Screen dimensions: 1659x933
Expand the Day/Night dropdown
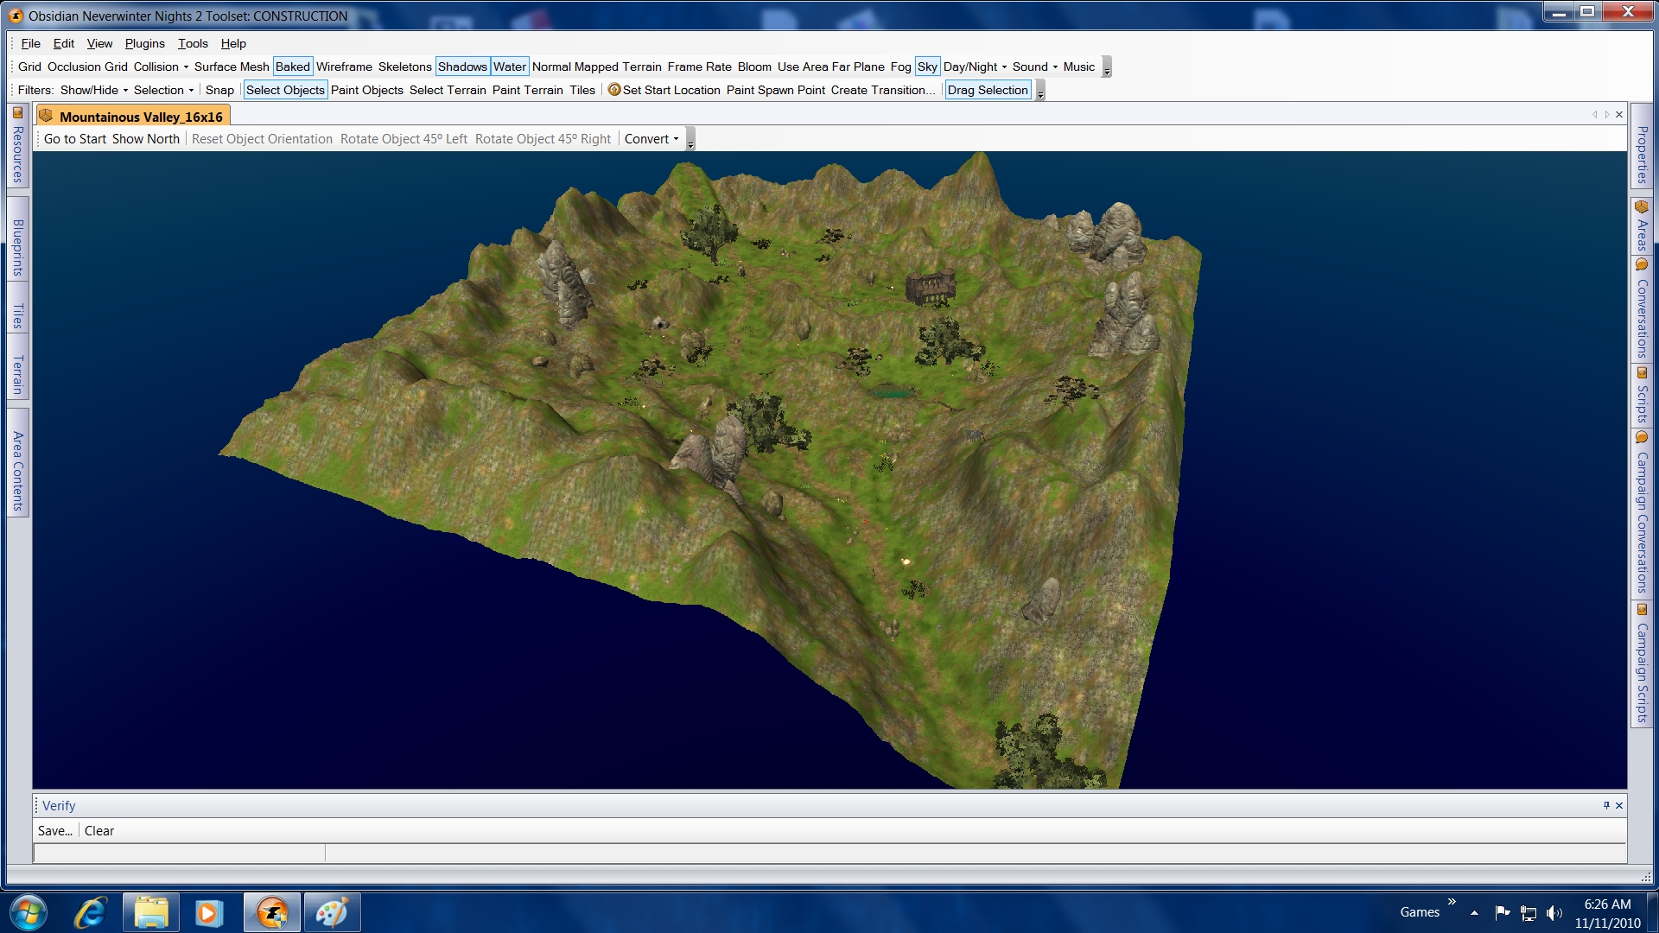point(975,67)
